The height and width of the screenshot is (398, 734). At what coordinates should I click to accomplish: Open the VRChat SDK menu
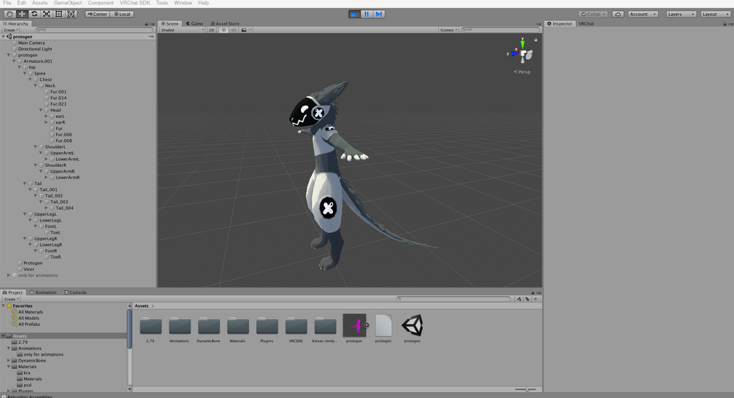tap(135, 3)
